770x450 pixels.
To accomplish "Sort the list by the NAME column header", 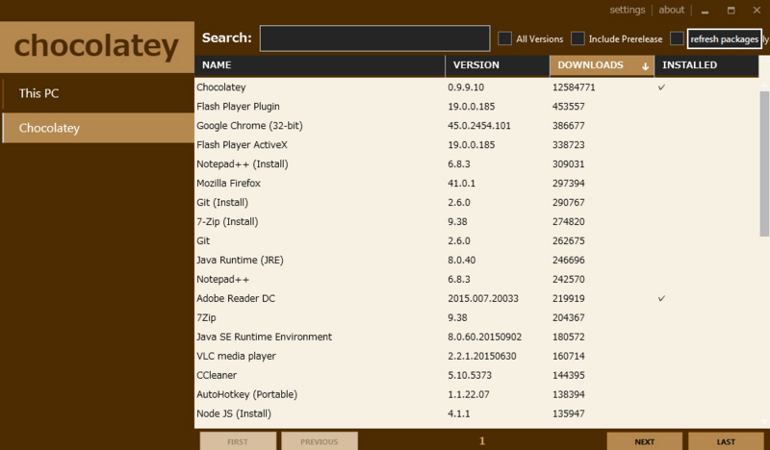I will 320,65.
